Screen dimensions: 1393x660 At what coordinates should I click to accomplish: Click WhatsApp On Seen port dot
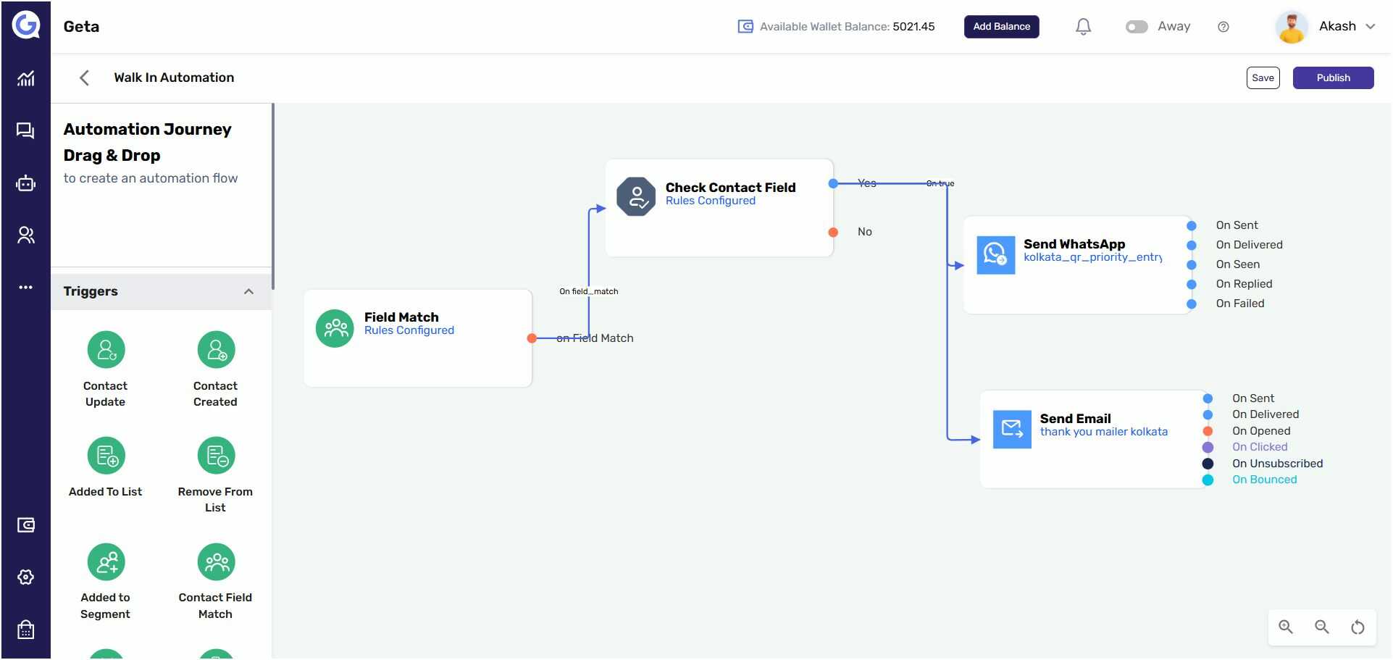pos(1192,264)
